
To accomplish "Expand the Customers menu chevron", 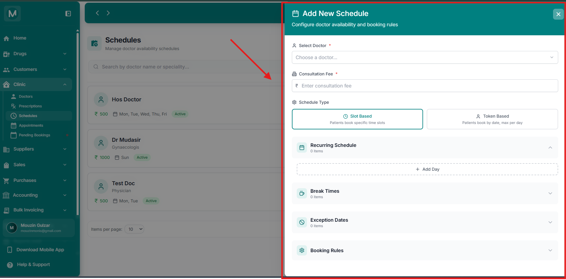I will 65,69.
